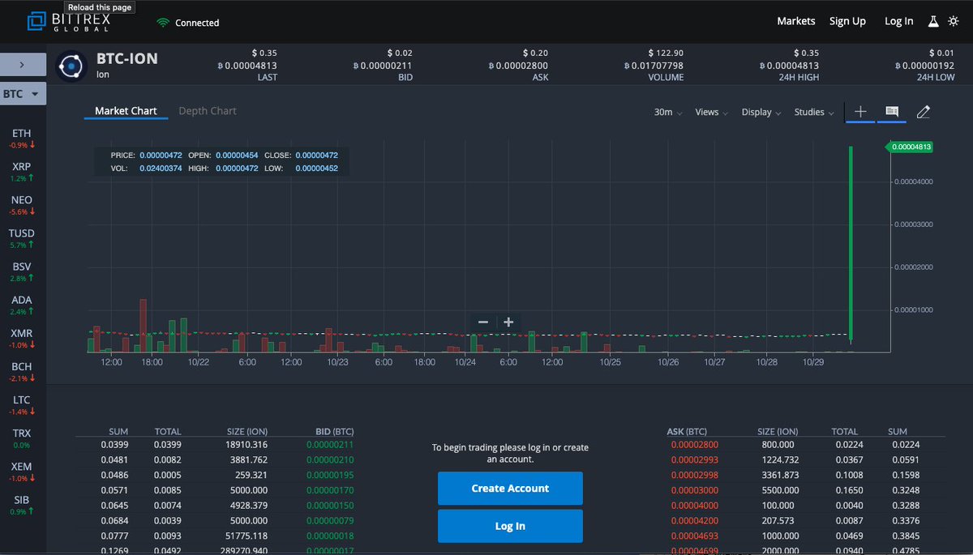This screenshot has height=555, width=973.
Task: Switch to the Depth Chart tab
Action: tap(208, 111)
